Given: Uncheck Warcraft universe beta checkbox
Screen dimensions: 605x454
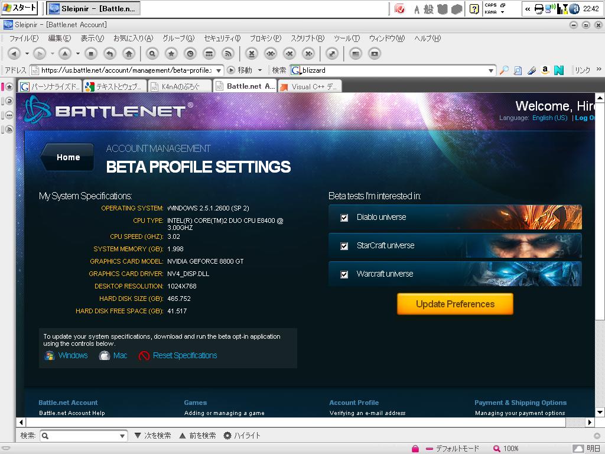Looking at the screenshot, I should (344, 274).
